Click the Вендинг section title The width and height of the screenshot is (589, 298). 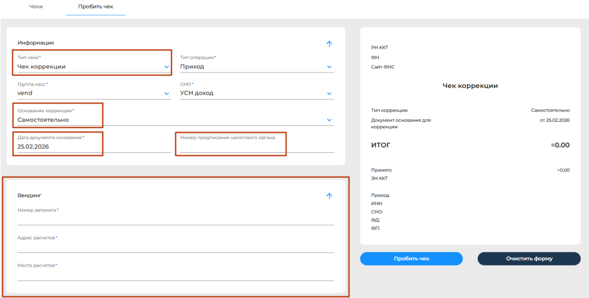[x=31, y=195]
